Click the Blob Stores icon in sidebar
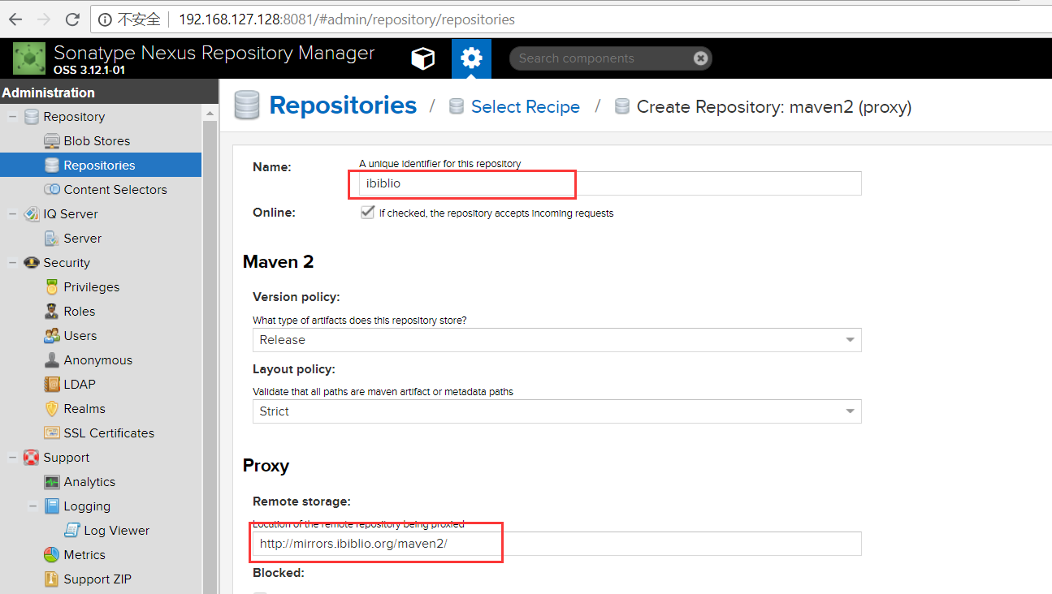The height and width of the screenshot is (594, 1052). tap(52, 141)
